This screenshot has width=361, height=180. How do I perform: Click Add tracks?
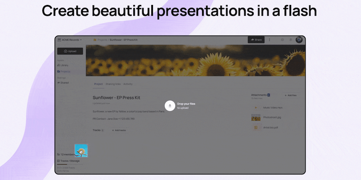coord(118,130)
